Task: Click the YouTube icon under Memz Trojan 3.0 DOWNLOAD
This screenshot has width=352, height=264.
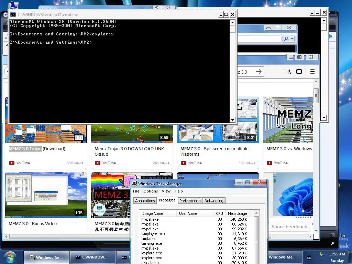Action: 97,163
